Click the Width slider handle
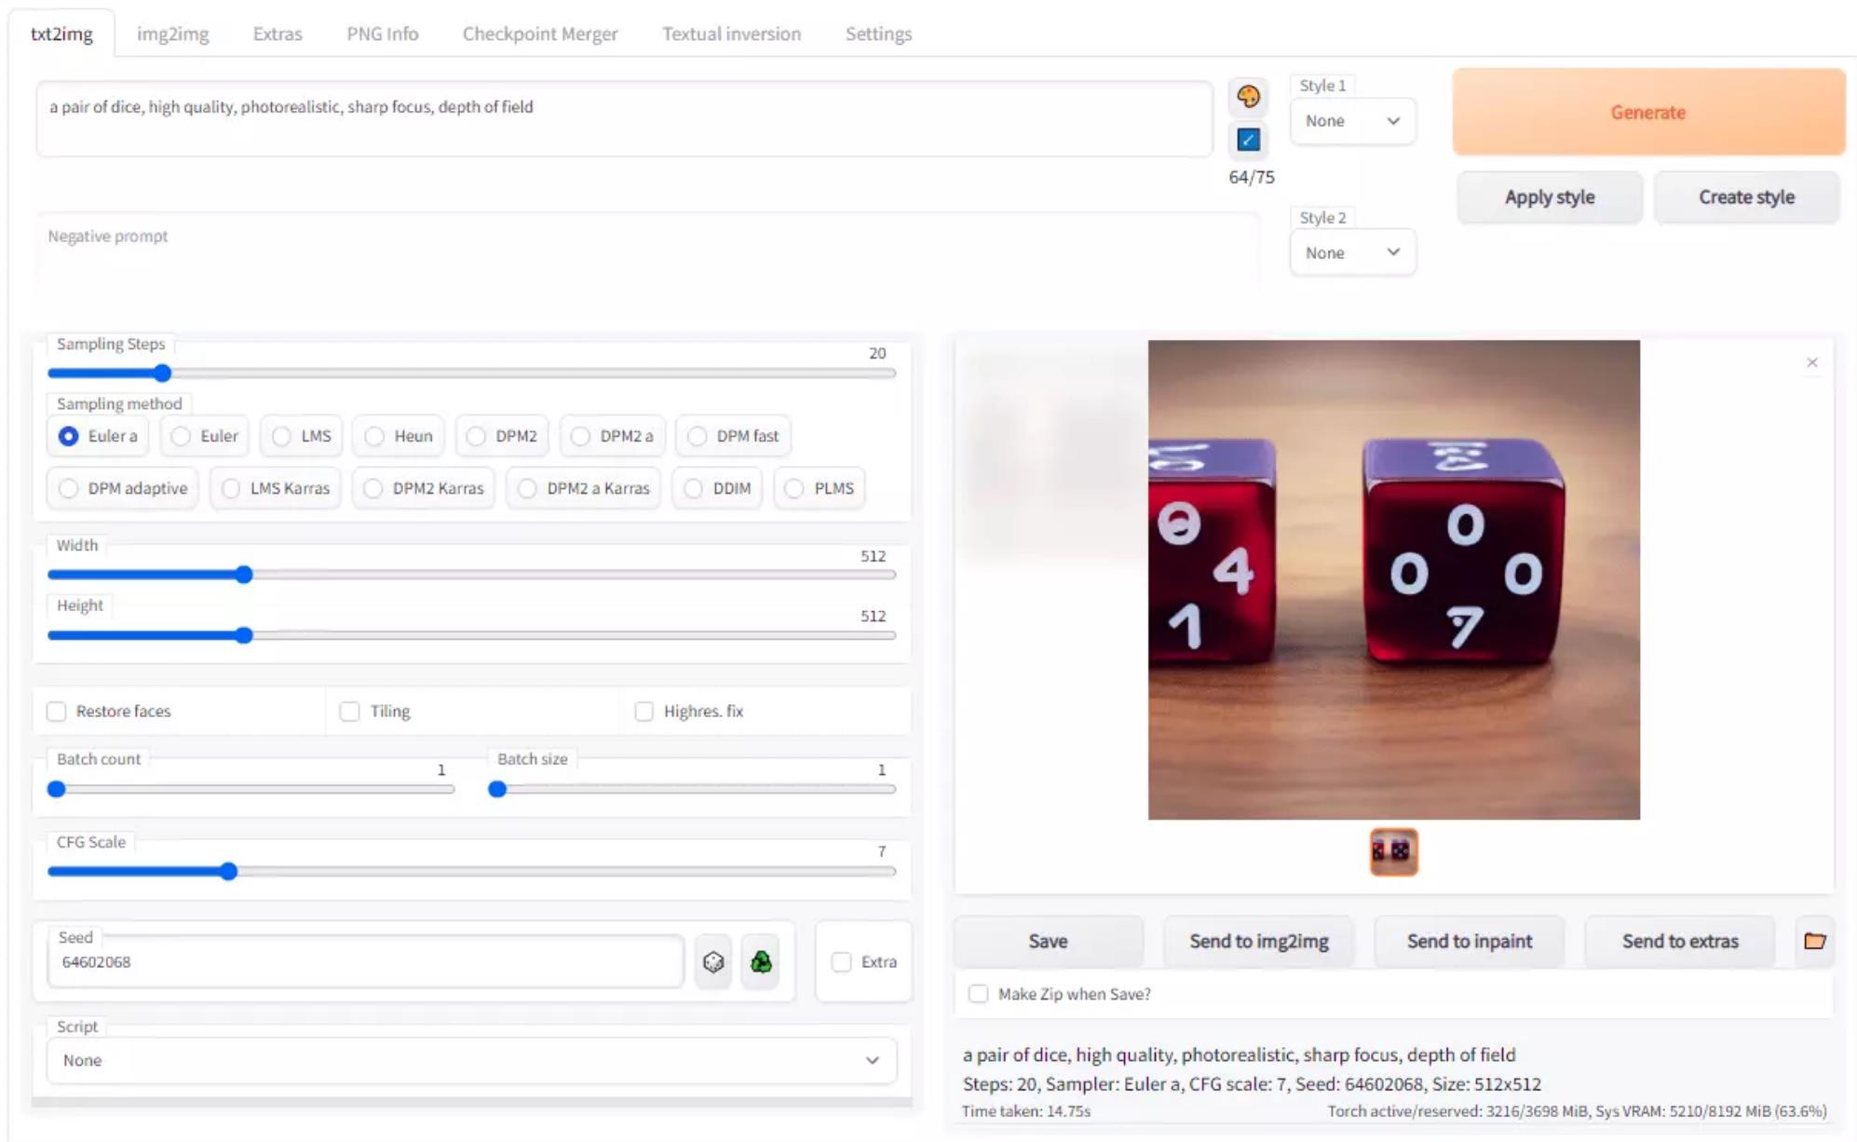 coord(244,575)
